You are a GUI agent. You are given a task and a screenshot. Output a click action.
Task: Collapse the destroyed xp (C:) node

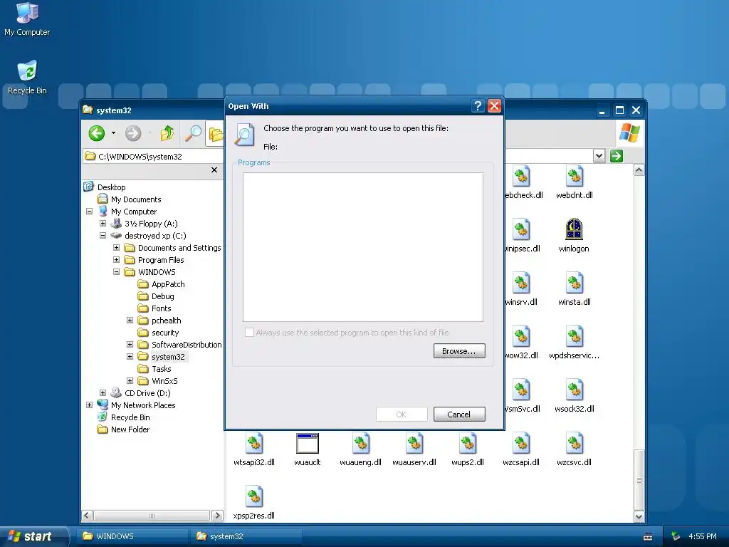[x=103, y=235]
